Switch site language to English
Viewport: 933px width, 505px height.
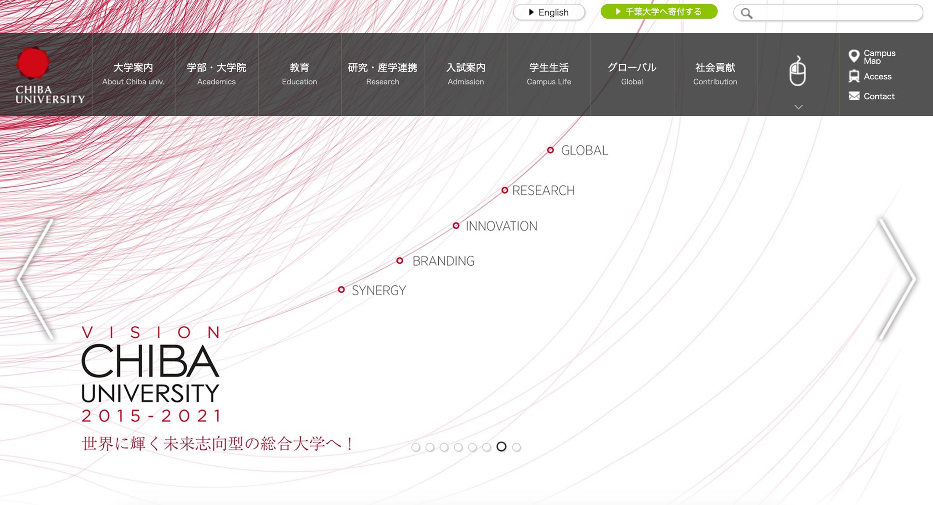(x=549, y=12)
